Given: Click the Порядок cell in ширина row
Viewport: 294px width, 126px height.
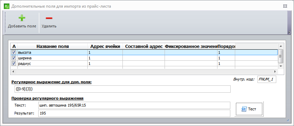Looking at the screenshot, I should (x=226, y=58).
